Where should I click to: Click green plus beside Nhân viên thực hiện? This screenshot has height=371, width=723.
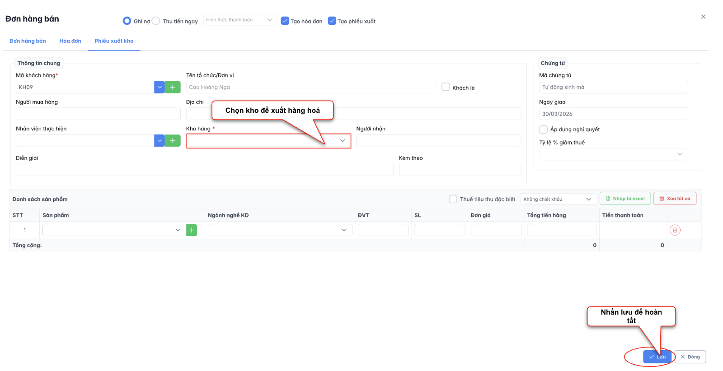coord(172,141)
